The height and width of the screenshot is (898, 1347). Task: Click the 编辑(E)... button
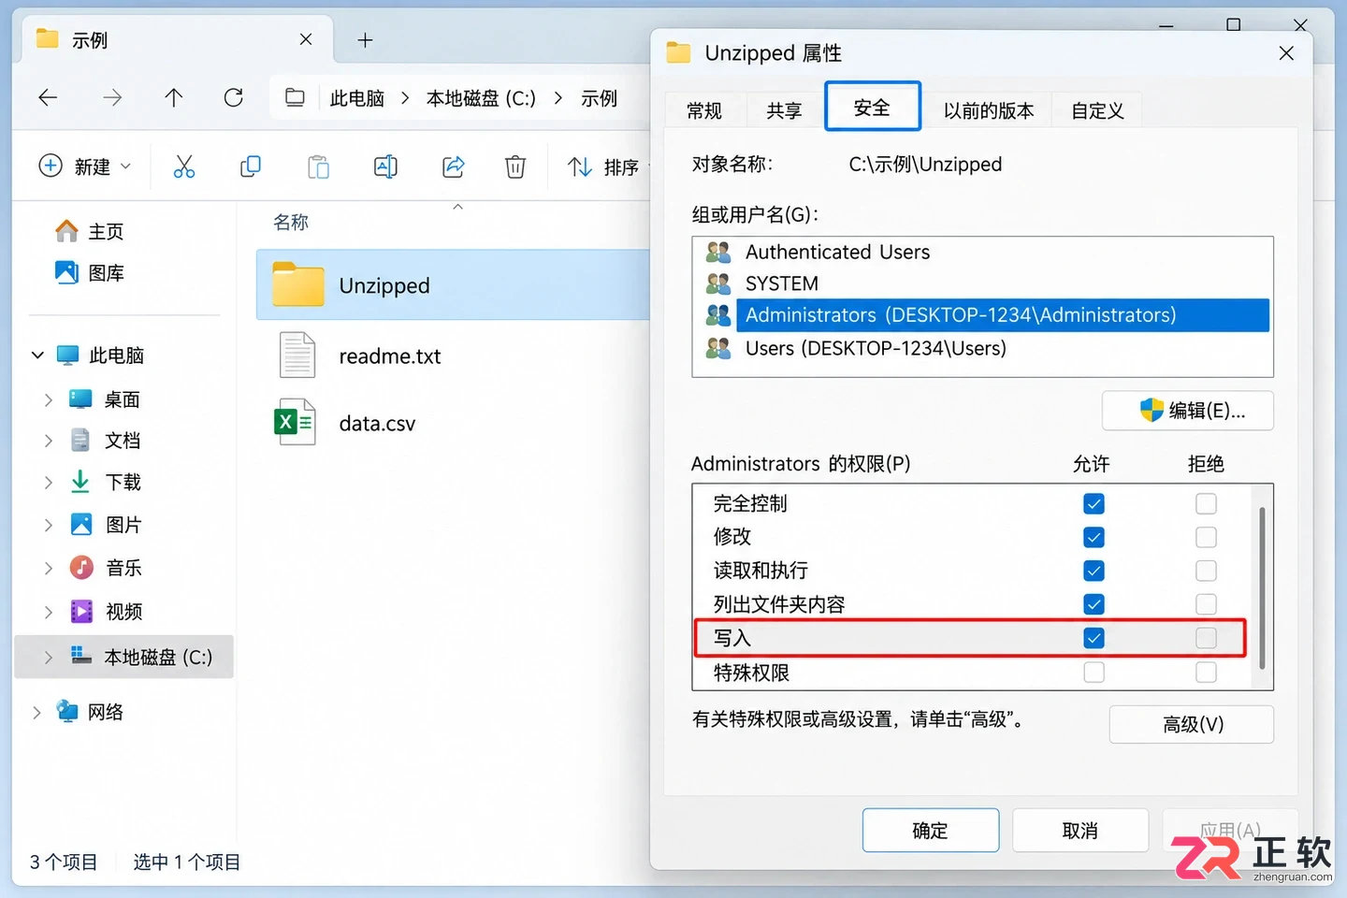(x=1188, y=411)
